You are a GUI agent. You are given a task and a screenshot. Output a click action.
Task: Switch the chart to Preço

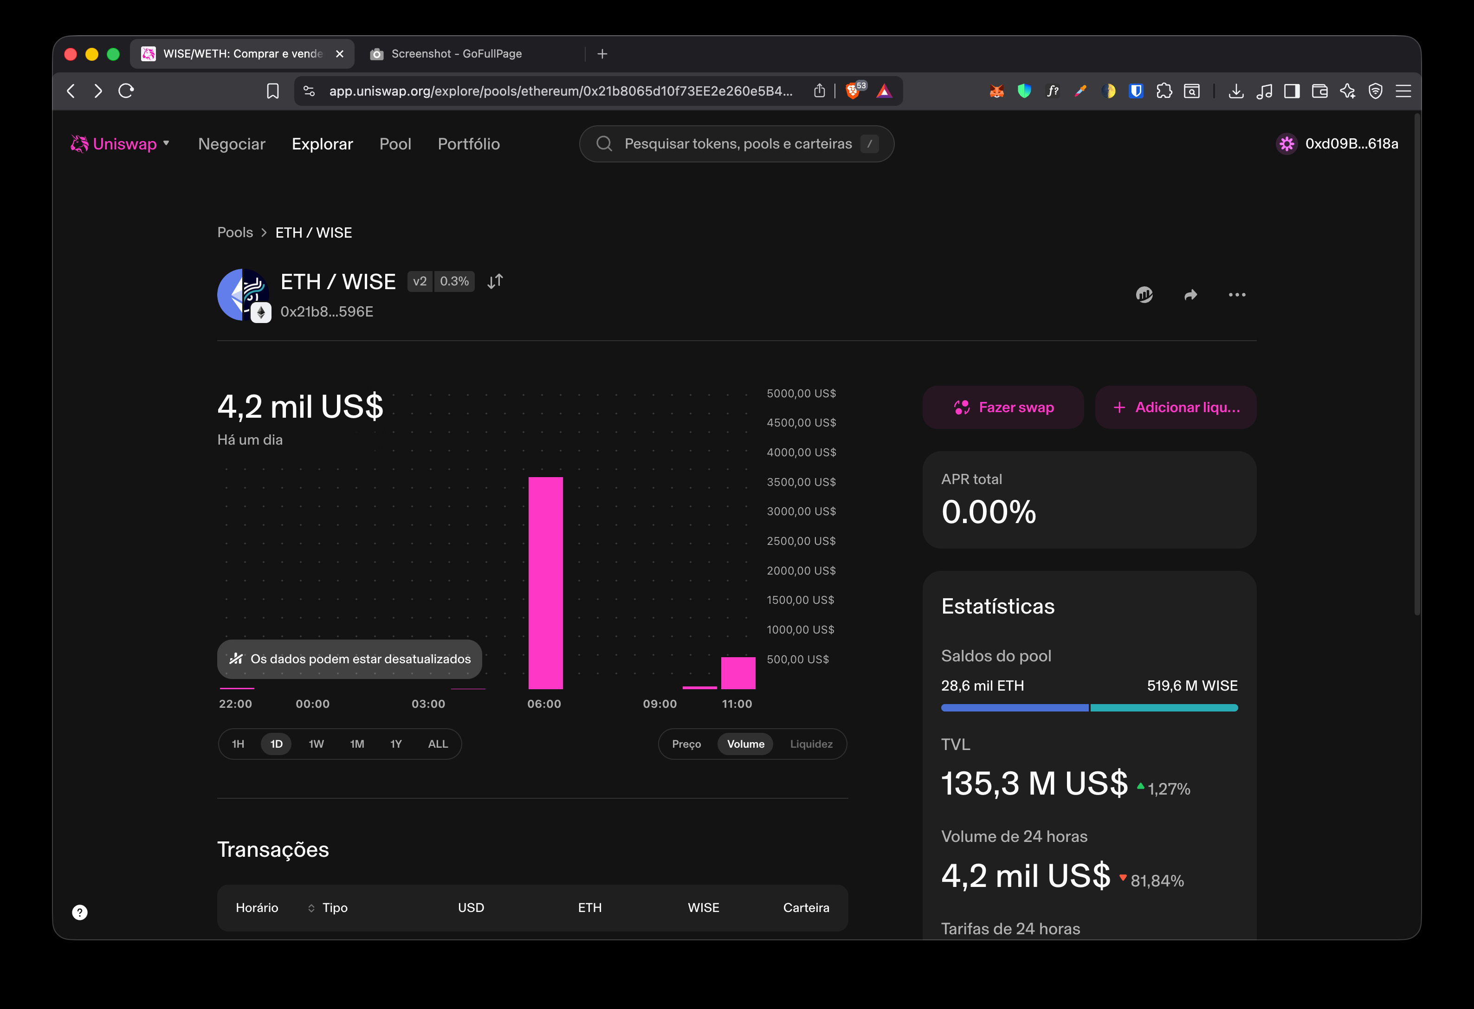(x=686, y=744)
